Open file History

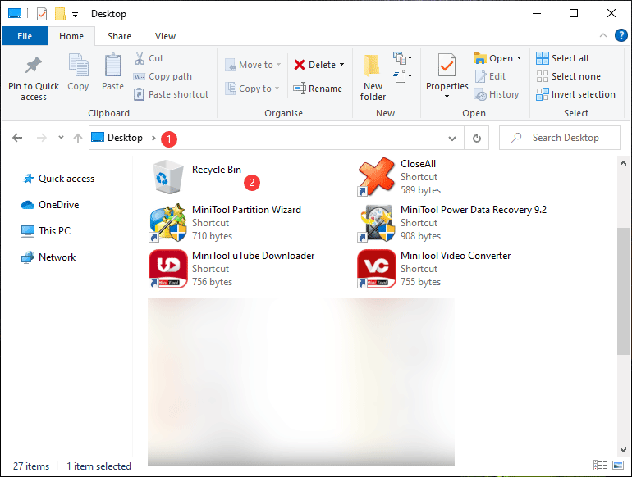(497, 94)
